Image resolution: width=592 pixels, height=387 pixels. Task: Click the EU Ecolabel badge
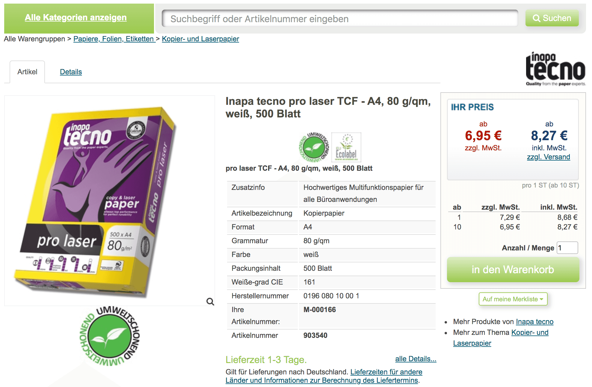[x=346, y=147]
